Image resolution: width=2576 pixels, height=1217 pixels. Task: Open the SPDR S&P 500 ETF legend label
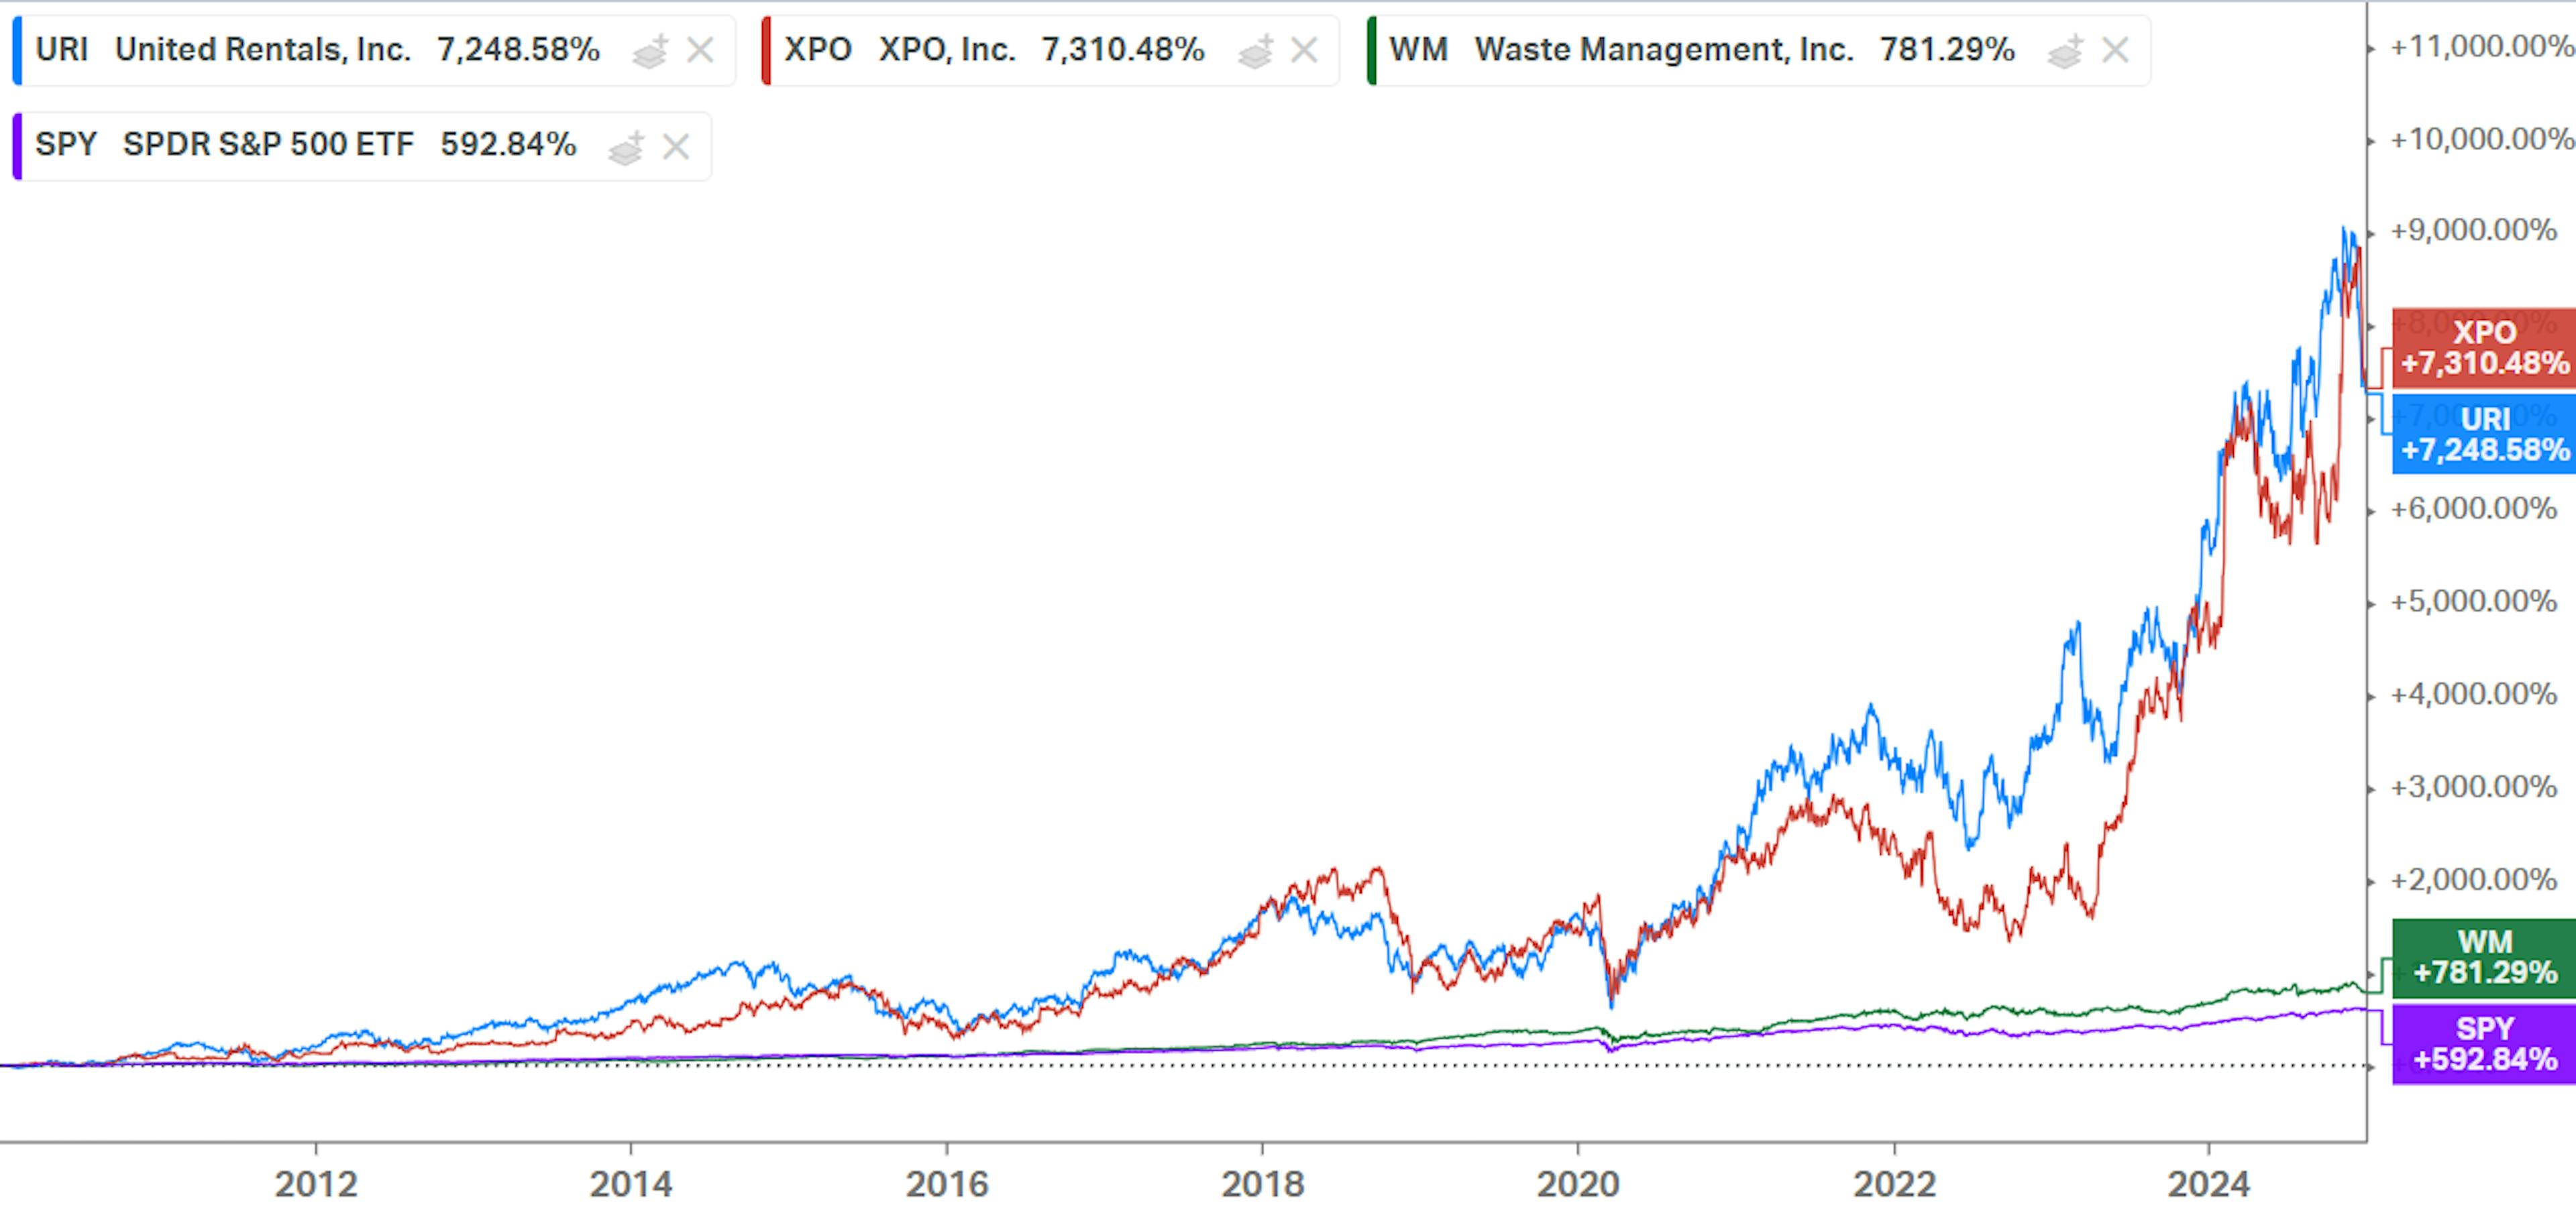268,145
